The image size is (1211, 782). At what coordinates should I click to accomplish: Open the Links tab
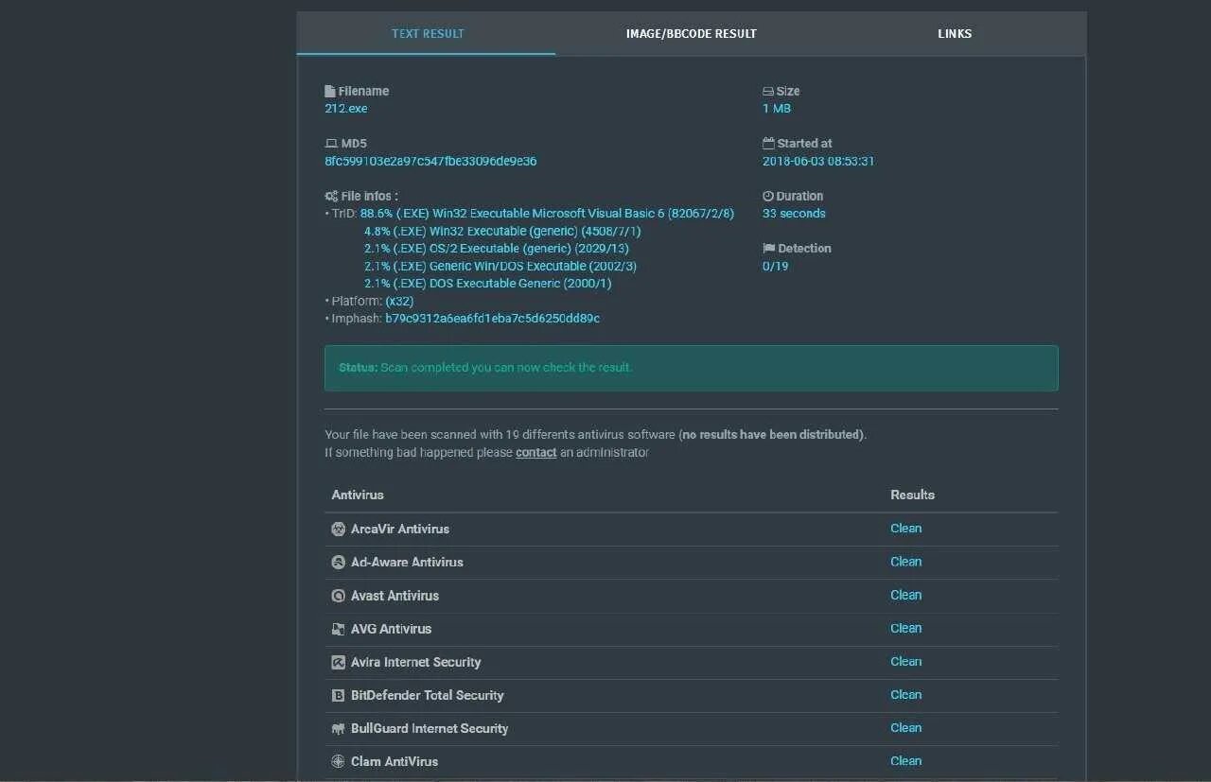point(955,34)
